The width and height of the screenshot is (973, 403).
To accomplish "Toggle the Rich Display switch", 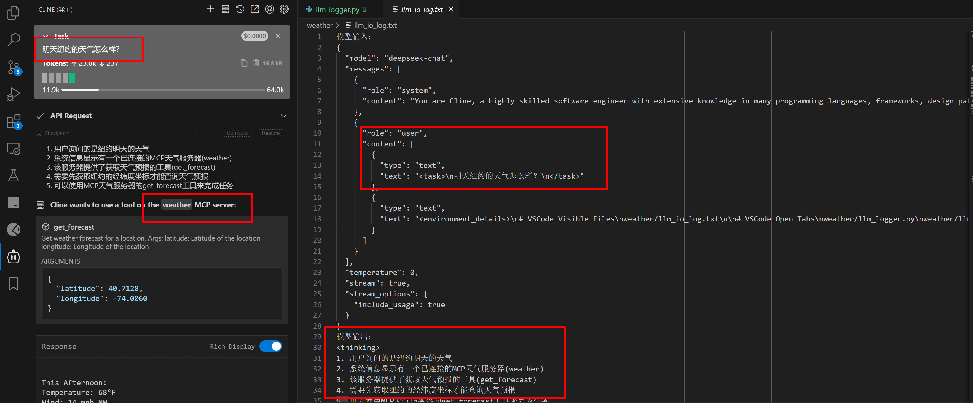I will (271, 346).
